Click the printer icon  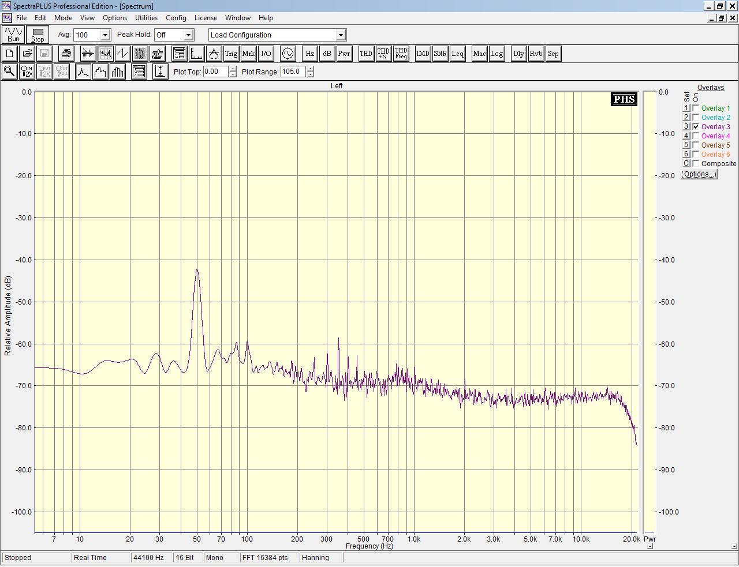66,54
